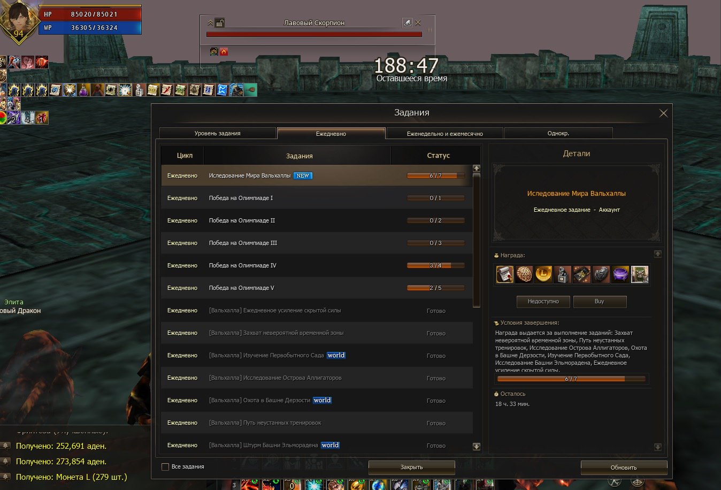This screenshot has width=721, height=490.
Task: Click the 'Buy' button
Action: 599,302
